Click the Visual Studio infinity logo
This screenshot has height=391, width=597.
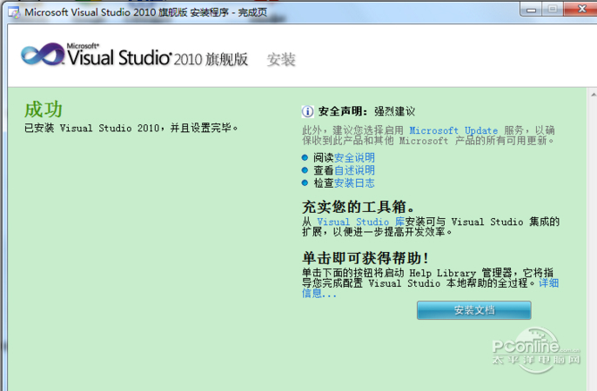[43, 54]
